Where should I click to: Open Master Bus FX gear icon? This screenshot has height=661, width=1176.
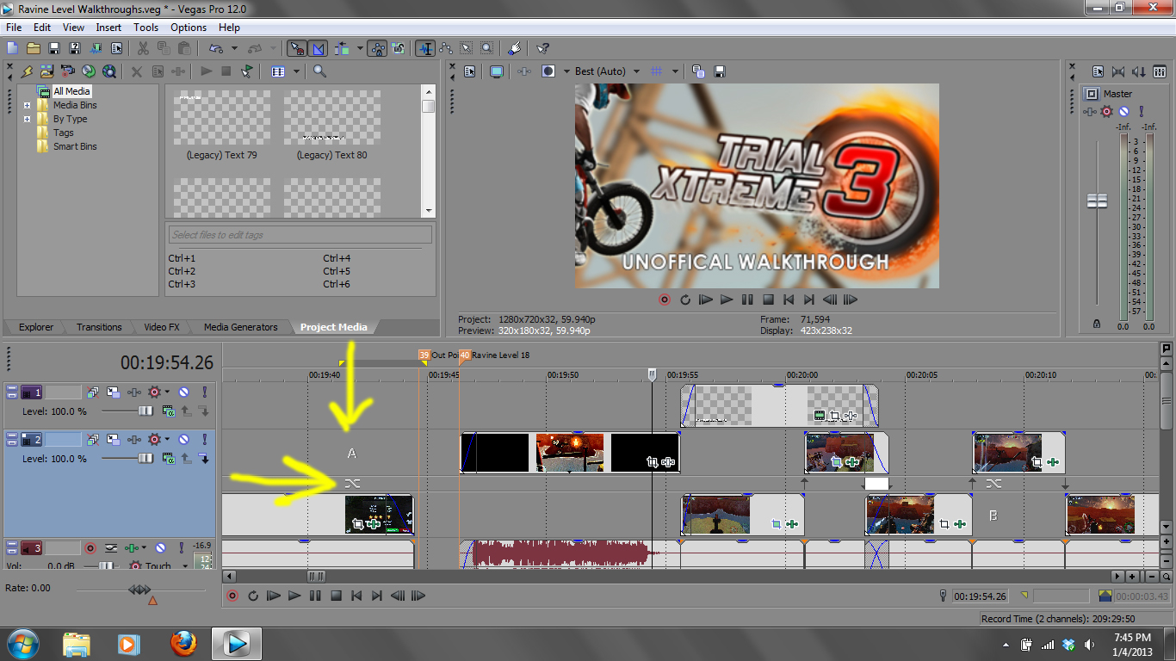1107,112
